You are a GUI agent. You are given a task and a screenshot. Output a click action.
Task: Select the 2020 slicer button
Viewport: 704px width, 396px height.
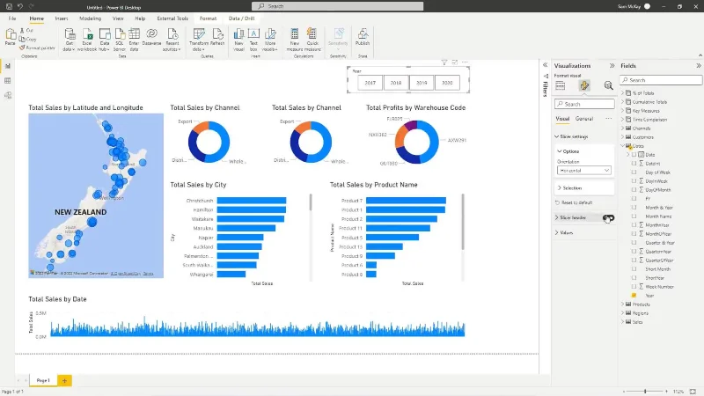pyautogui.click(x=447, y=83)
